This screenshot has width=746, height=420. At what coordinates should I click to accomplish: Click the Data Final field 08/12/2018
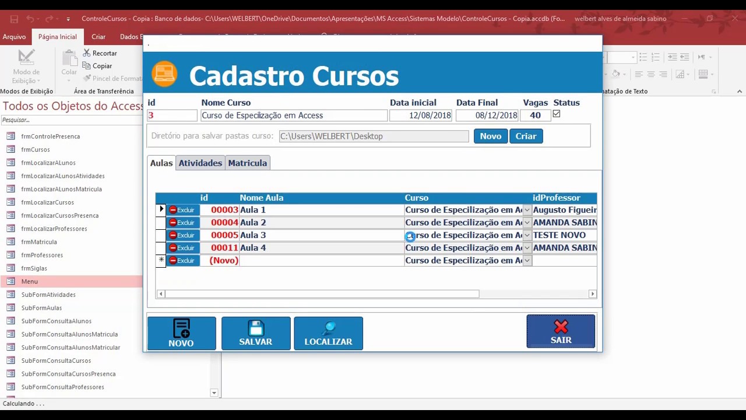(x=487, y=116)
